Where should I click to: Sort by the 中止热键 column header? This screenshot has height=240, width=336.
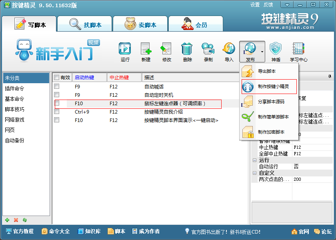pos(124,77)
